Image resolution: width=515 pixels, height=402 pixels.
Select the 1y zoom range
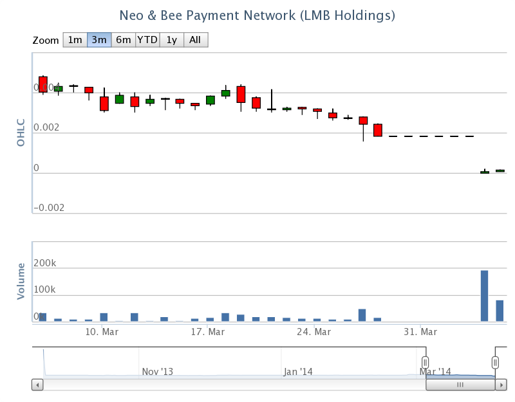pyautogui.click(x=171, y=40)
